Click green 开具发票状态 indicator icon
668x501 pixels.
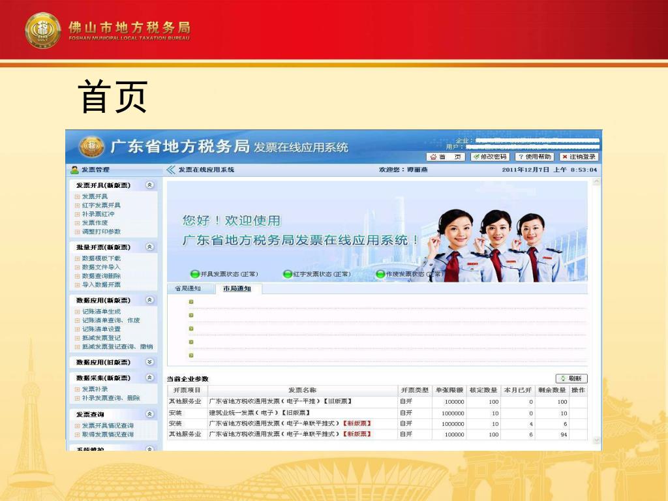pyautogui.click(x=194, y=274)
